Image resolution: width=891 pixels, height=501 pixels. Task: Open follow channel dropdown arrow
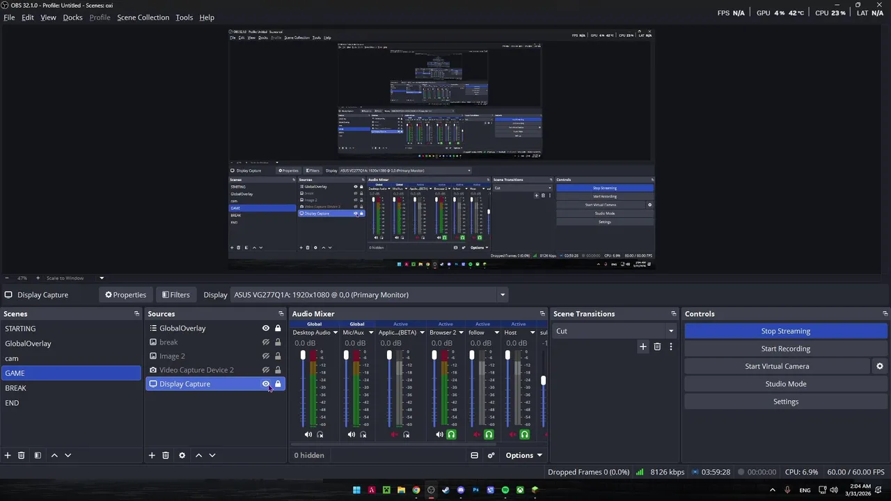(x=496, y=333)
